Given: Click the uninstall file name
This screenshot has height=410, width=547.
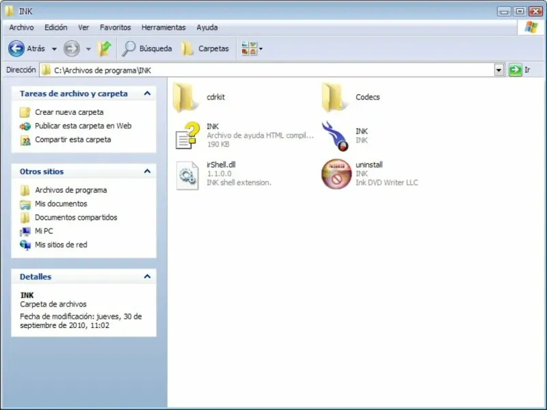Looking at the screenshot, I should click(369, 165).
